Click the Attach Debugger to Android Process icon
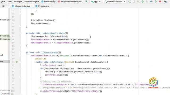 click(x=156, y=2)
